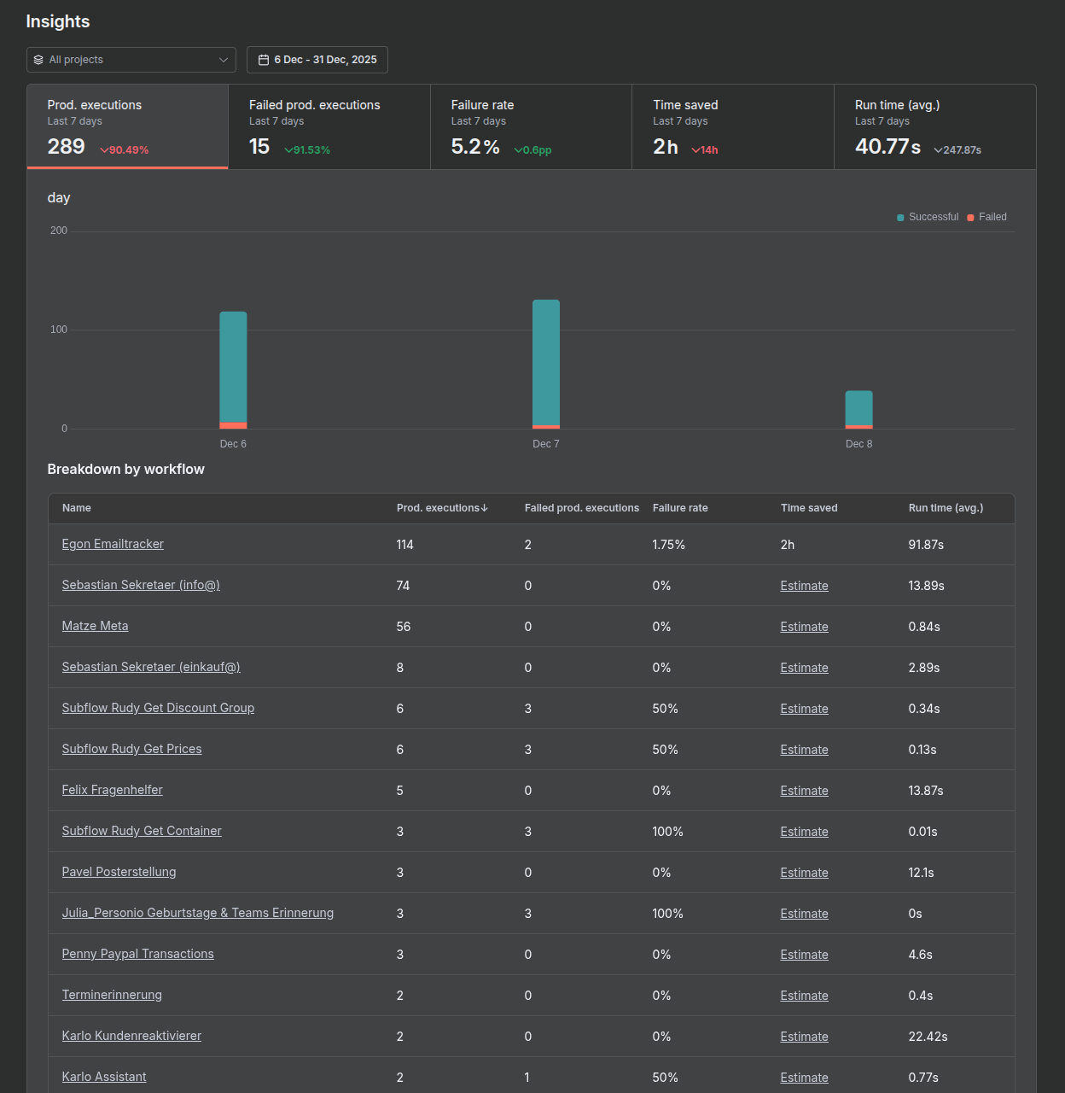Viewport: 1065px width, 1093px height.
Task: Sort table by Failure rate column header
Action: pos(680,508)
